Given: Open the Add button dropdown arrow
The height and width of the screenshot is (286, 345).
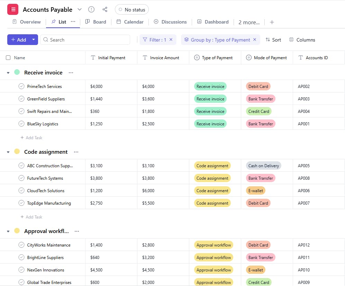Looking at the screenshot, I should pyautogui.click(x=34, y=40).
